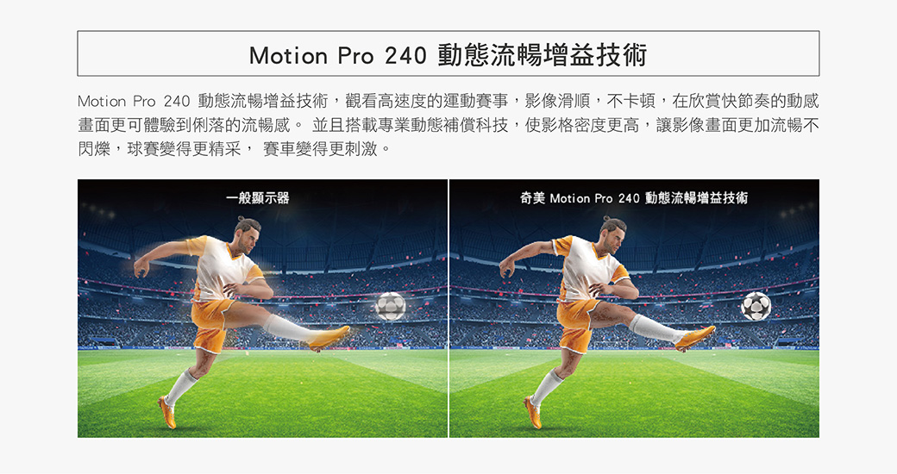This screenshot has height=474, width=897.
Task: Click the 一般顯示器 label on left image
Action: tap(257, 198)
